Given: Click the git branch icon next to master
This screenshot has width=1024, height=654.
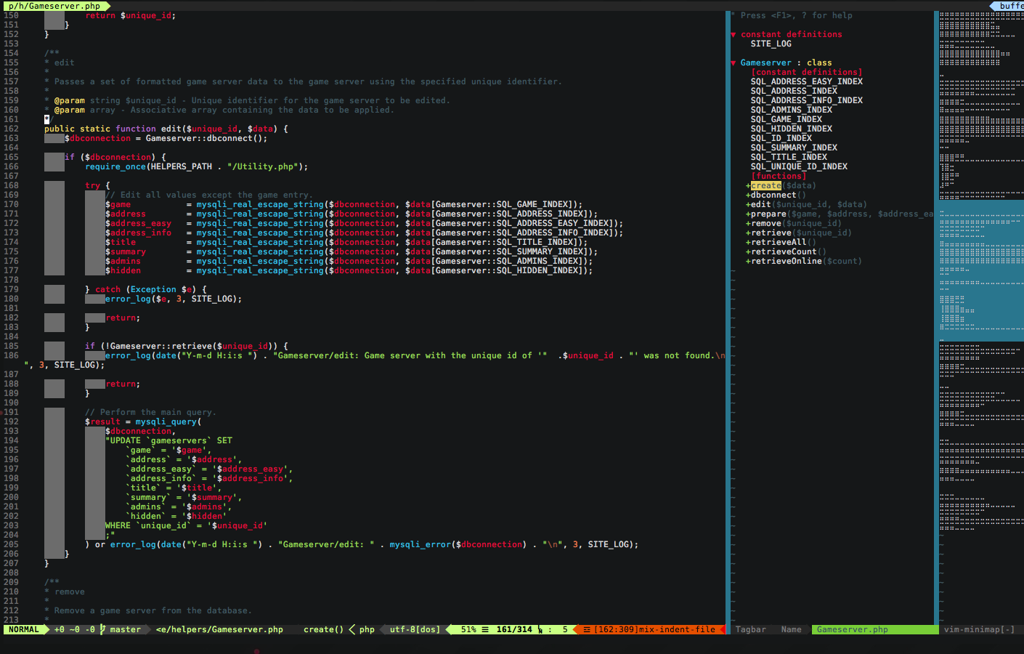Looking at the screenshot, I should [102, 629].
